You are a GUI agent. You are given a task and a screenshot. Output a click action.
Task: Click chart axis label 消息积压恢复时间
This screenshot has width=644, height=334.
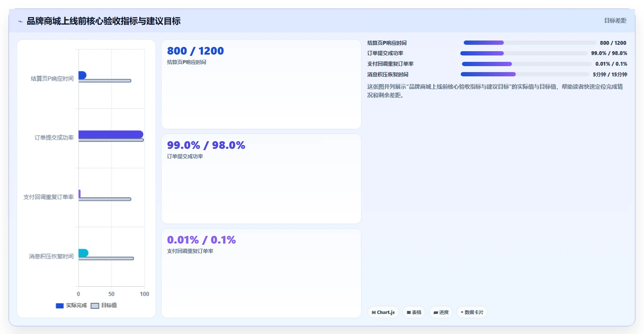[51, 256]
